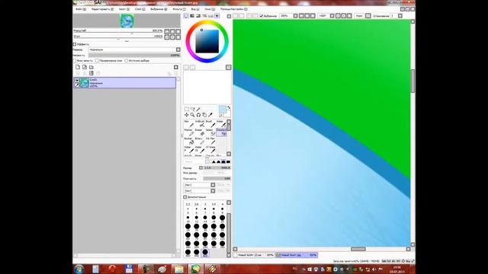The height and width of the screenshot is (274, 488).
Task: Enable the selection source option
Action: tap(127, 61)
